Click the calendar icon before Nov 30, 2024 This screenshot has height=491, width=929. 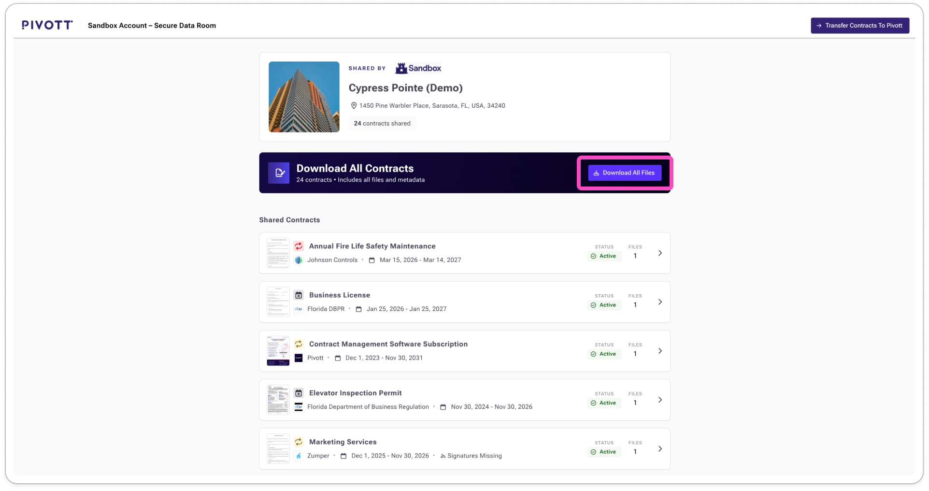pyautogui.click(x=443, y=407)
